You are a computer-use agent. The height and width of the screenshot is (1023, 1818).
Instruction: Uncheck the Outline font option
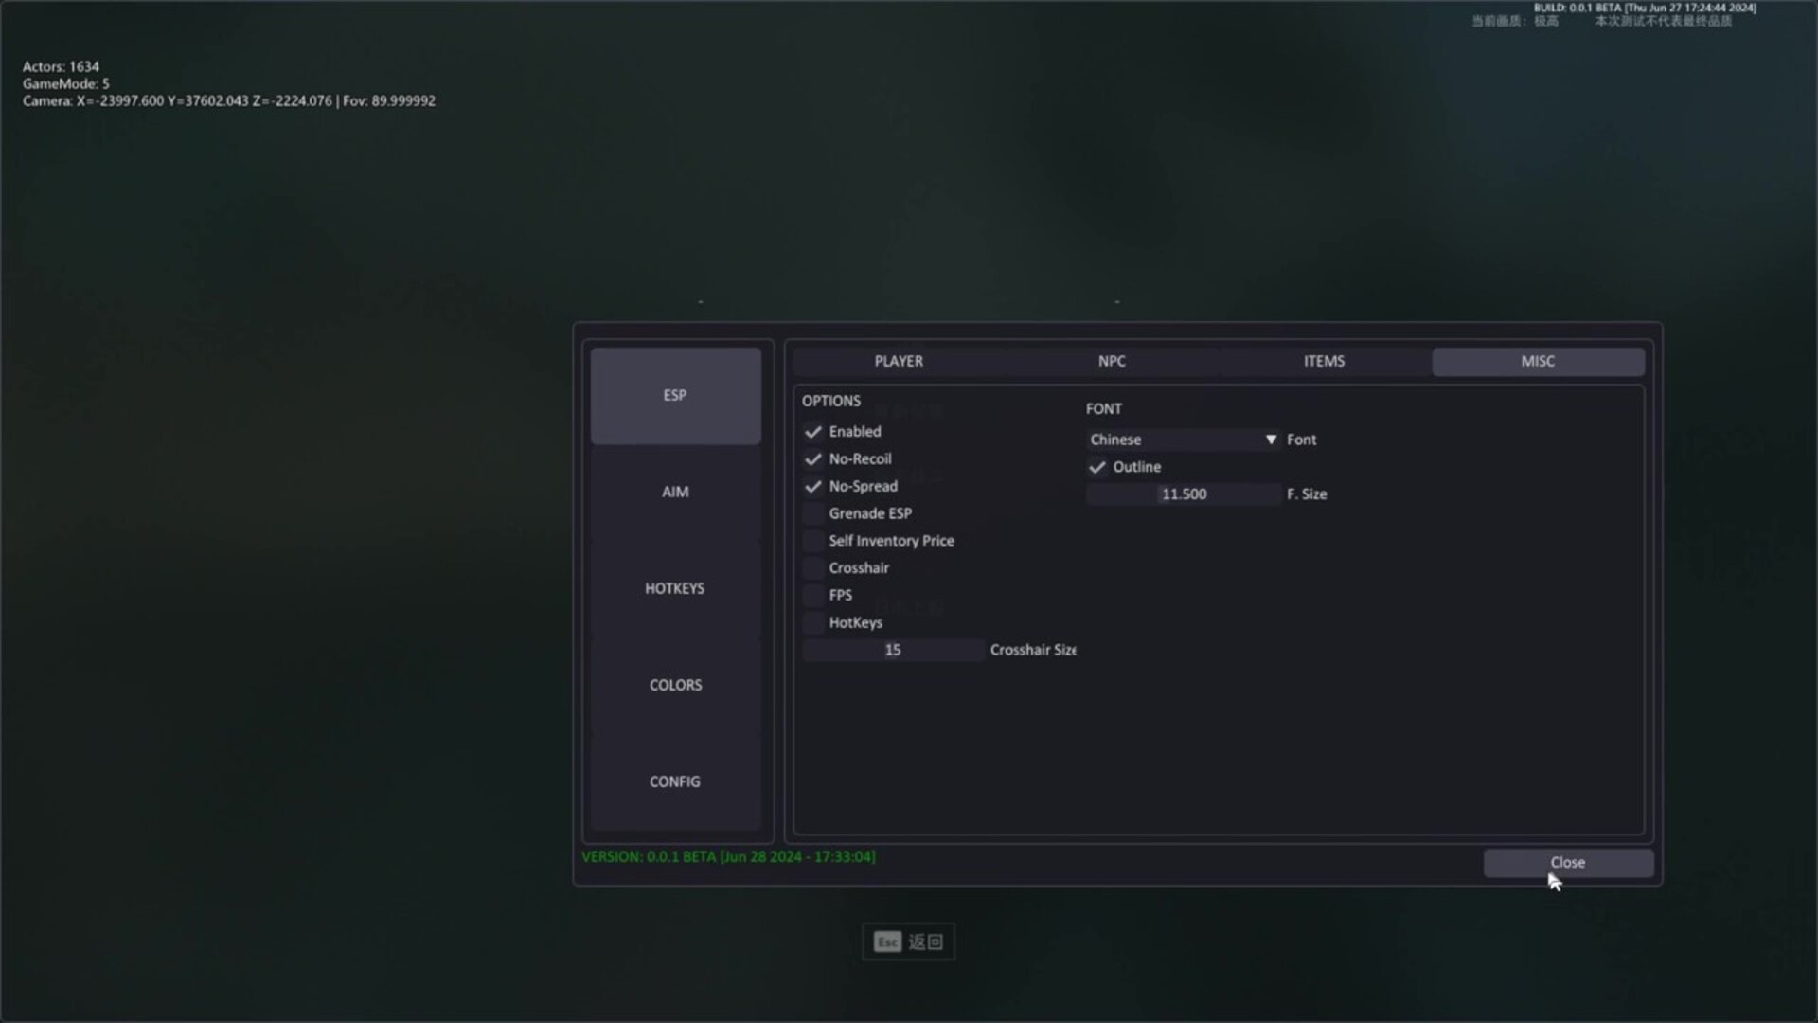[x=1096, y=466]
